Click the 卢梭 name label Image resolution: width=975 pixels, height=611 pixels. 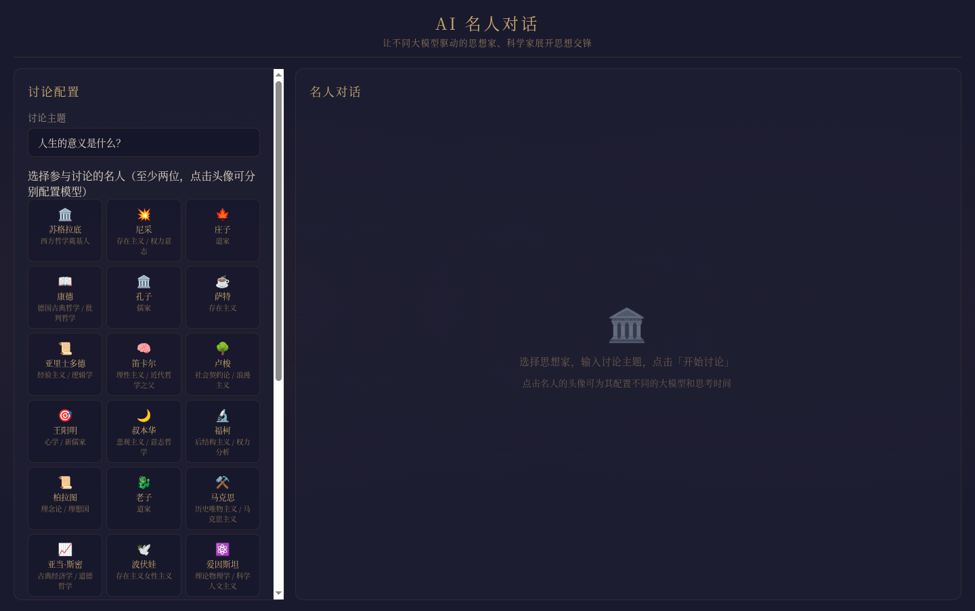tap(223, 364)
